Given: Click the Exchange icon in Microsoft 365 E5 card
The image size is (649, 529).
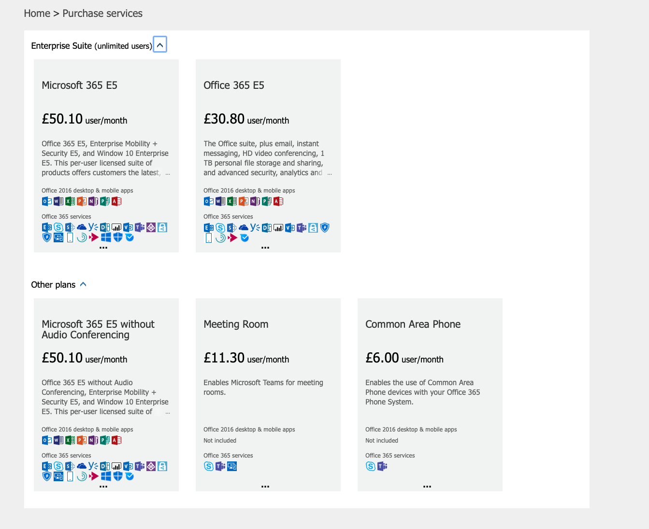Looking at the screenshot, I should coord(47,227).
